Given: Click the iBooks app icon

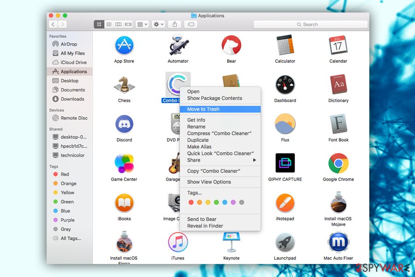Looking at the screenshot, I should tap(124, 203).
